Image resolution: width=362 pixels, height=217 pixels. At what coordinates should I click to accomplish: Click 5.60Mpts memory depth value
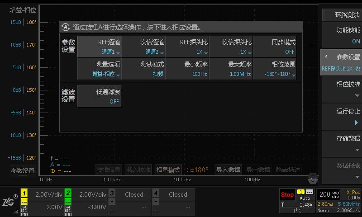(349, 204)
